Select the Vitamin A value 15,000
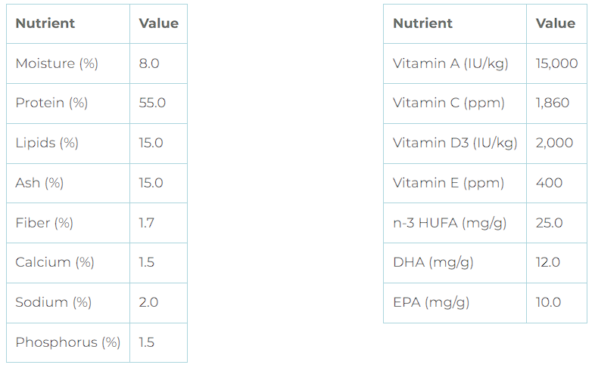The height and width of the screenshot is (368, 595). [x=556, y=63]
